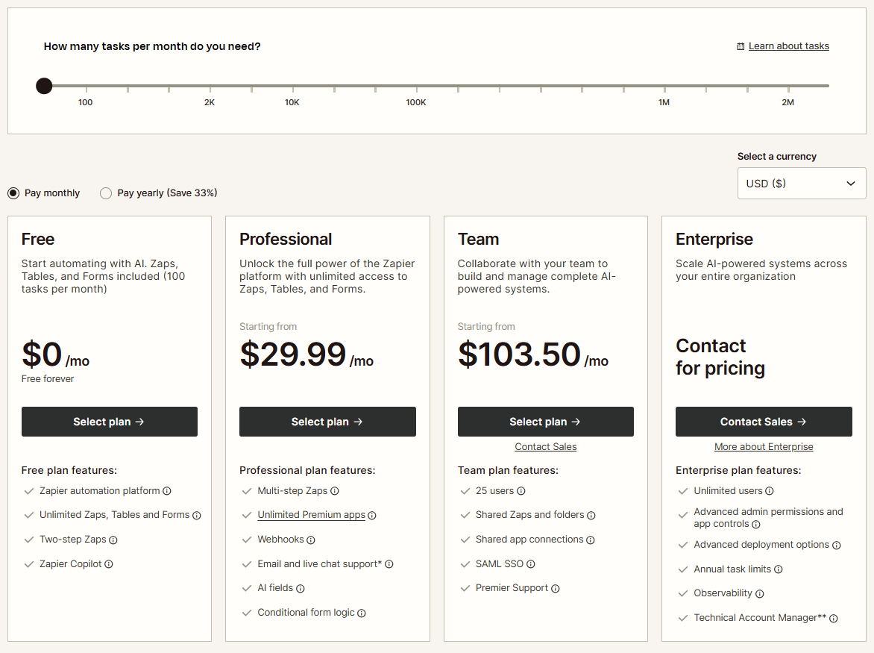Click info icon next to Multi-step Zaps
874x653 pixels.
coord(334,491)
